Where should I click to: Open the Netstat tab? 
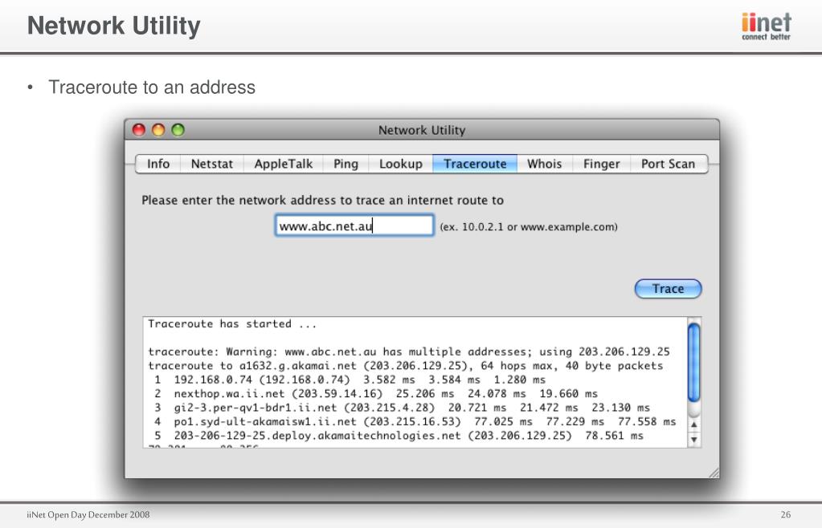pos(212,164)
